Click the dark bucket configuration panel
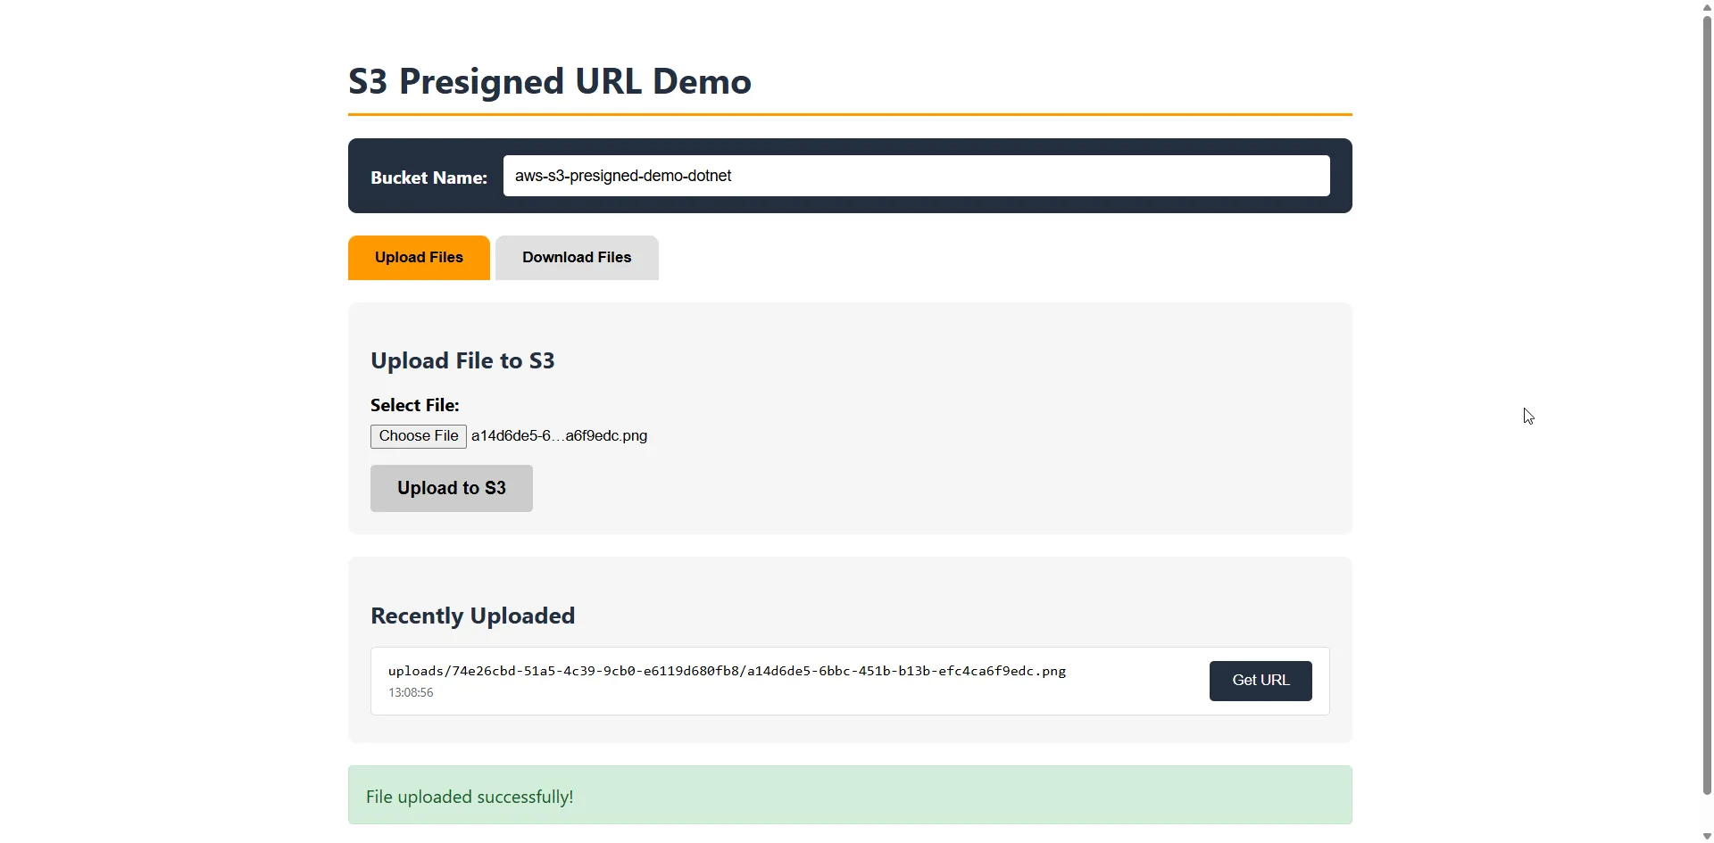The height and width of the screenshot is (843, 1714). tap(850, 175)
